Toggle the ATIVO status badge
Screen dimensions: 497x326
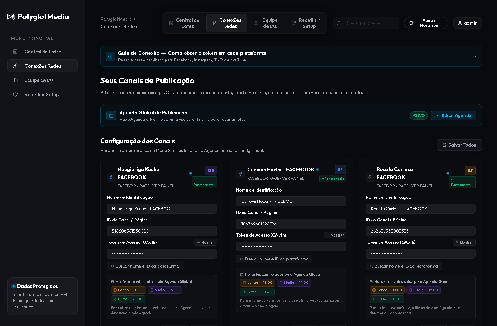(x=419, y=115)
